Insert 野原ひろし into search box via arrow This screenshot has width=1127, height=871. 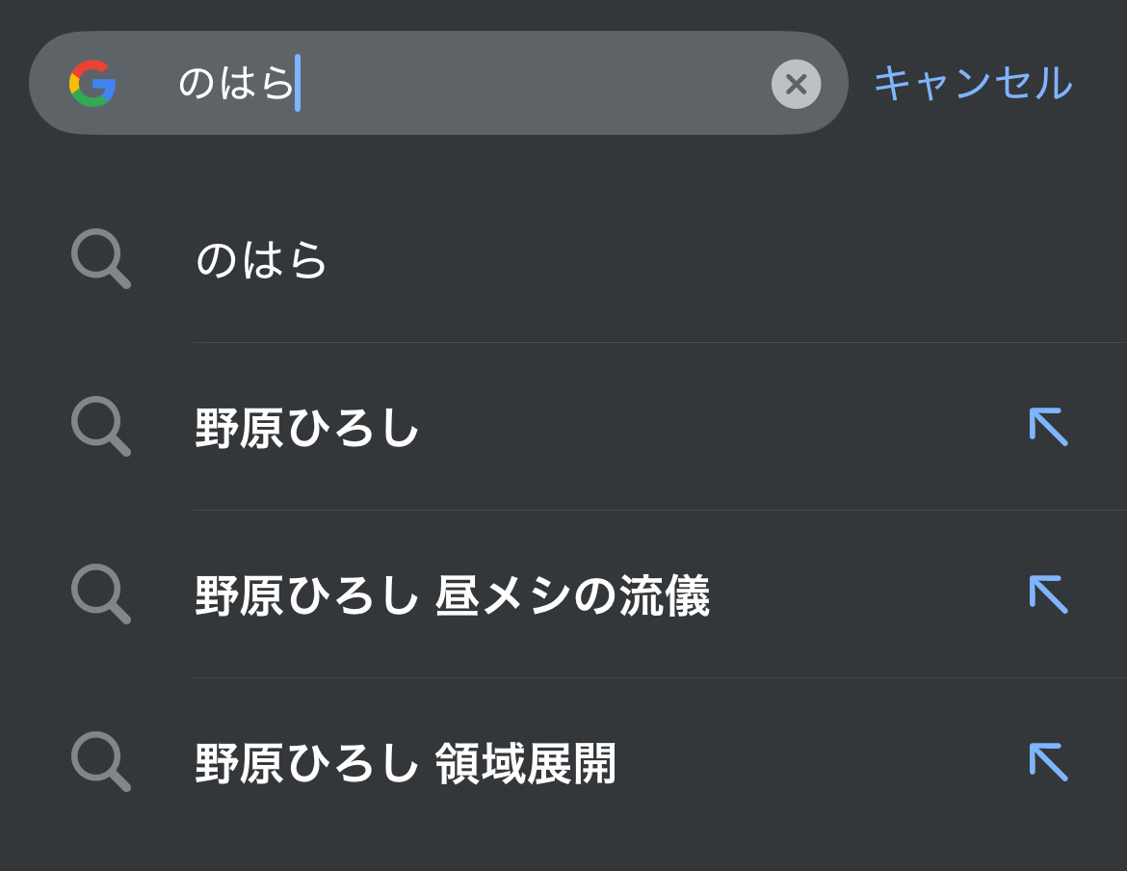pos(1048,426)
